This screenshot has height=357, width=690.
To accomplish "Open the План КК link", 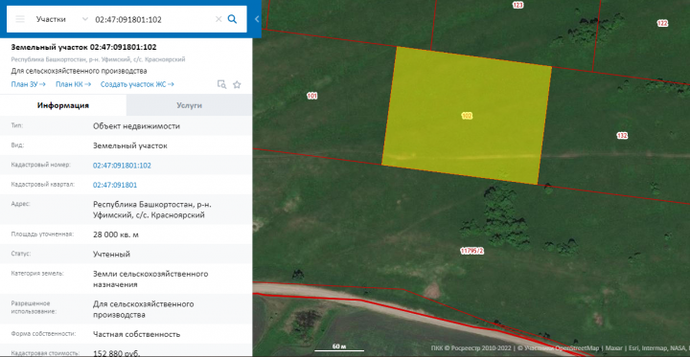I will (73, 84).
